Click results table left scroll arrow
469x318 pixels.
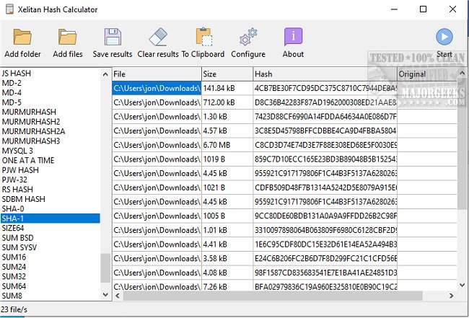118,296
